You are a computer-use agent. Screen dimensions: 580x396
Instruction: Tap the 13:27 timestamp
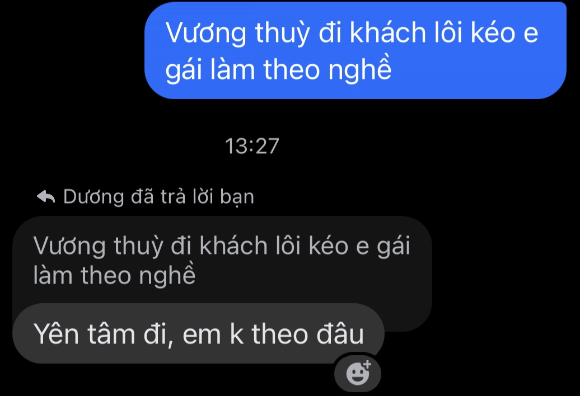252,146
